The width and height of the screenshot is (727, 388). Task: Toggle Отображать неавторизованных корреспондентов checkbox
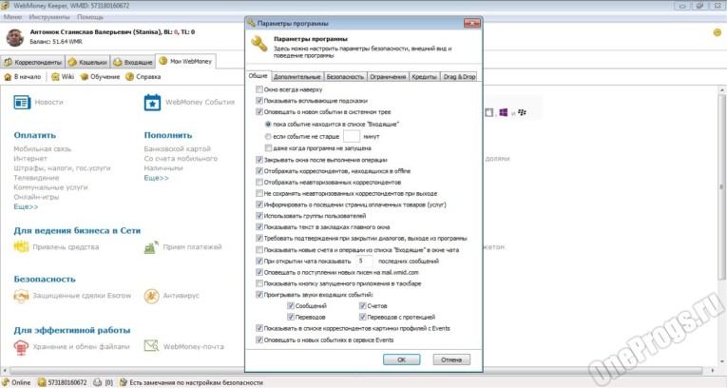[x=259, y=183]
